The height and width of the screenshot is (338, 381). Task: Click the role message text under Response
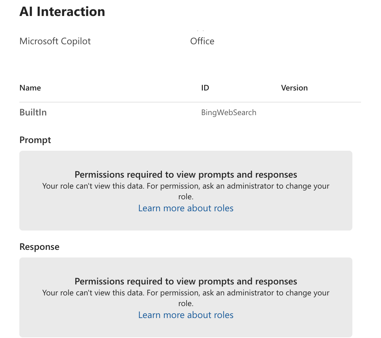(186, 293)
